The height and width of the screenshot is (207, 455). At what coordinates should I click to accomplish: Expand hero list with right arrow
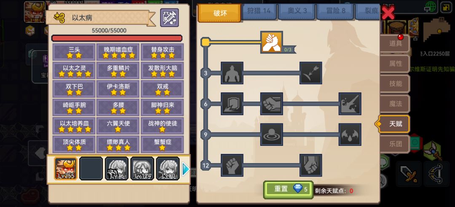[x=186, y=169]
